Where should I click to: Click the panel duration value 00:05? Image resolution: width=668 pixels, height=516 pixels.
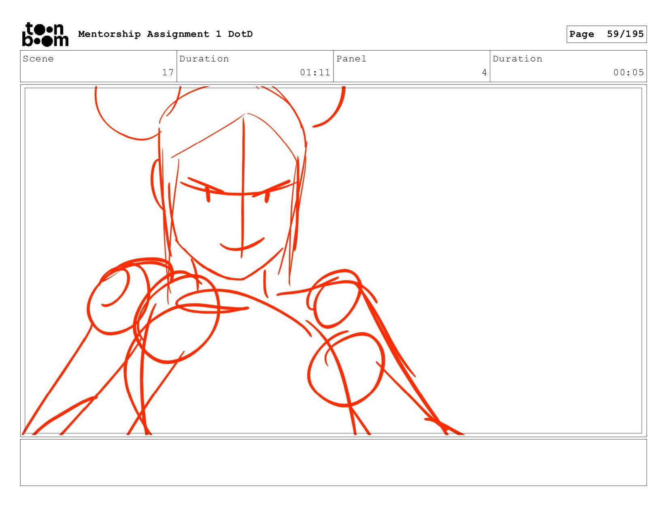[x=628, y=72]
